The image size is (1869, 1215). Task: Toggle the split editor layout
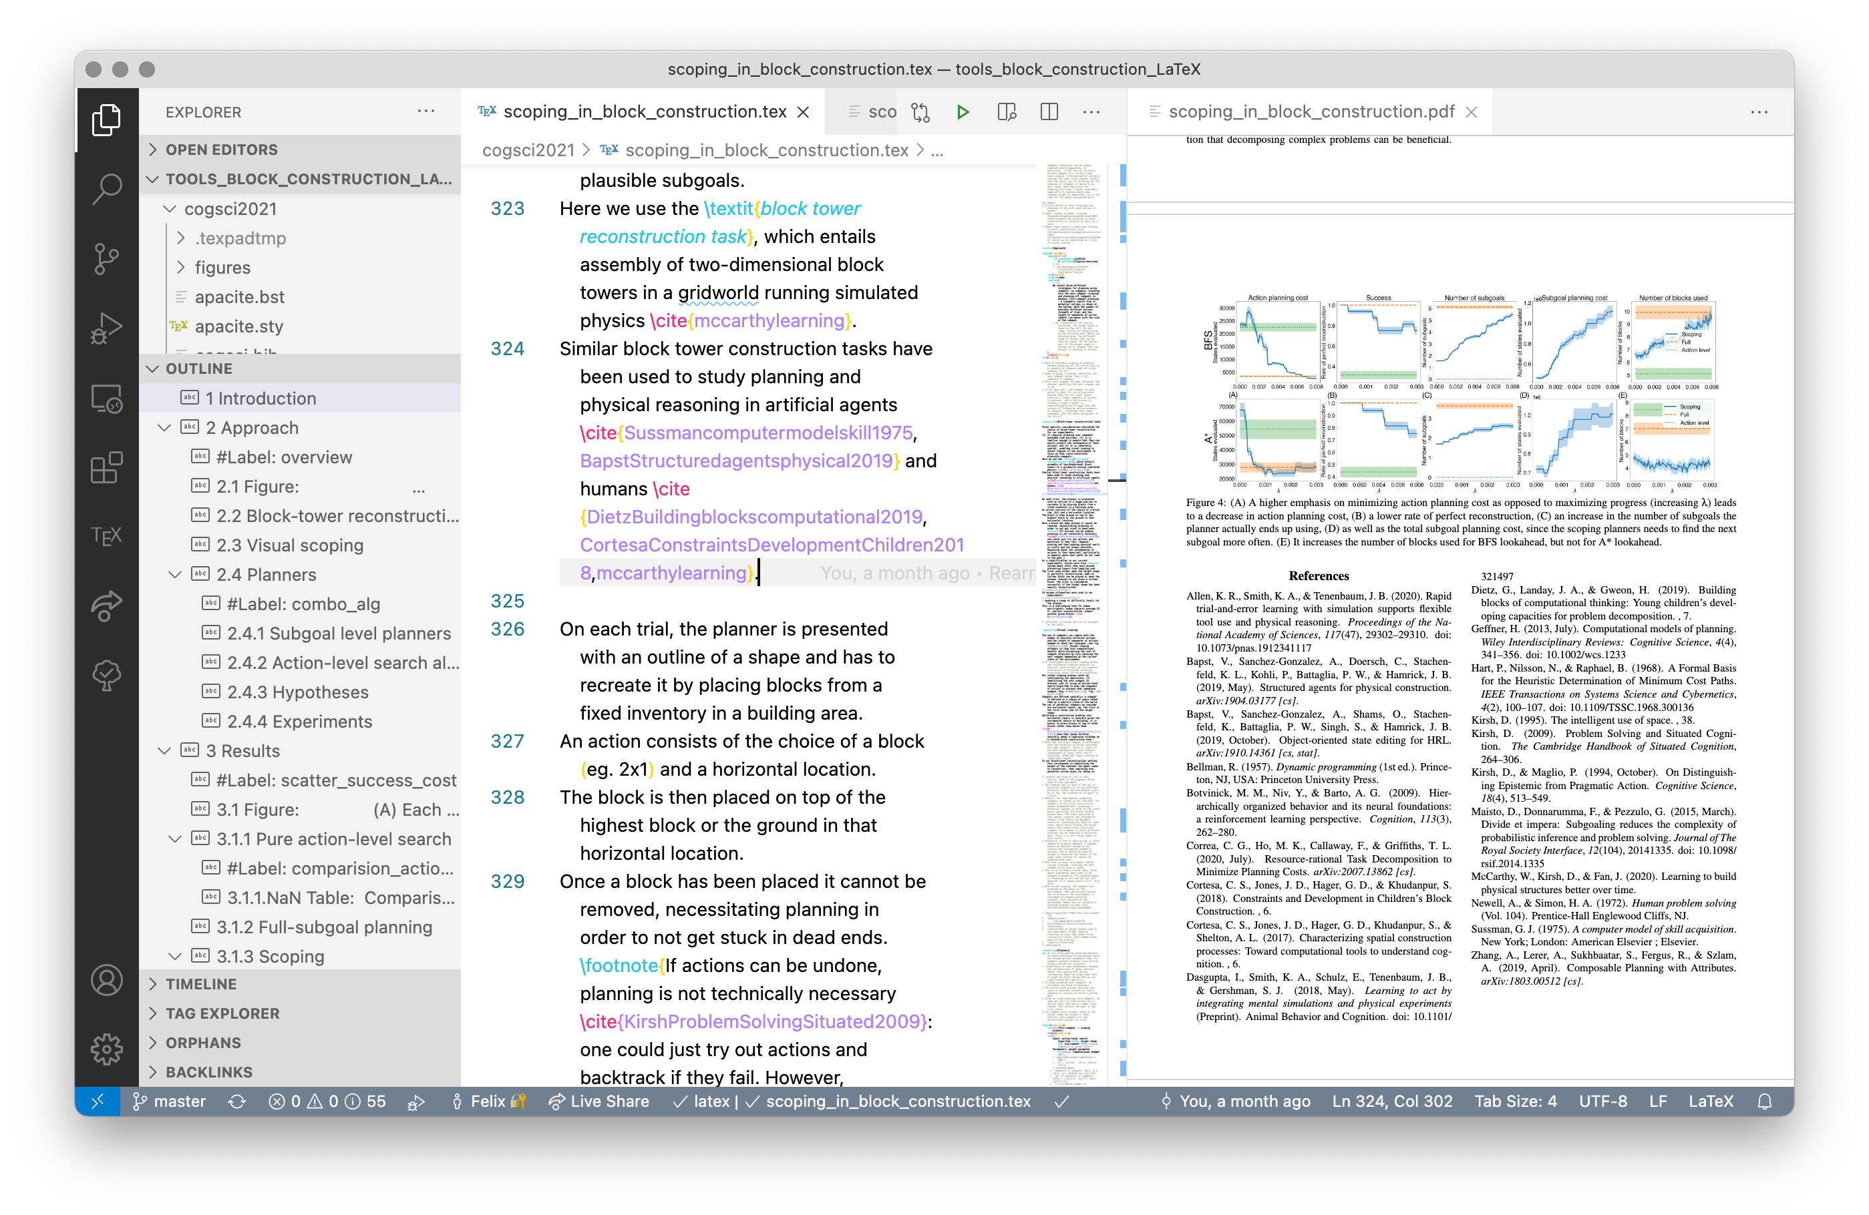(1049, 111)
